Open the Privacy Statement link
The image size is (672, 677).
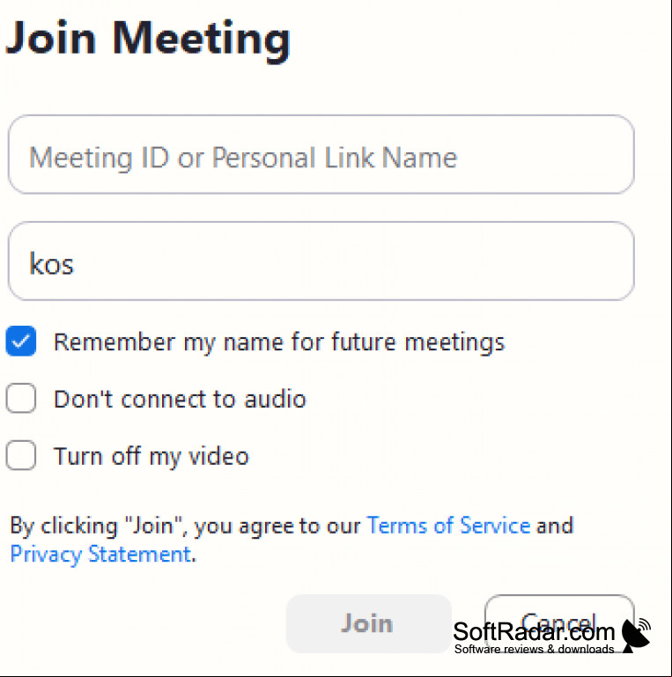coord(100,555)
